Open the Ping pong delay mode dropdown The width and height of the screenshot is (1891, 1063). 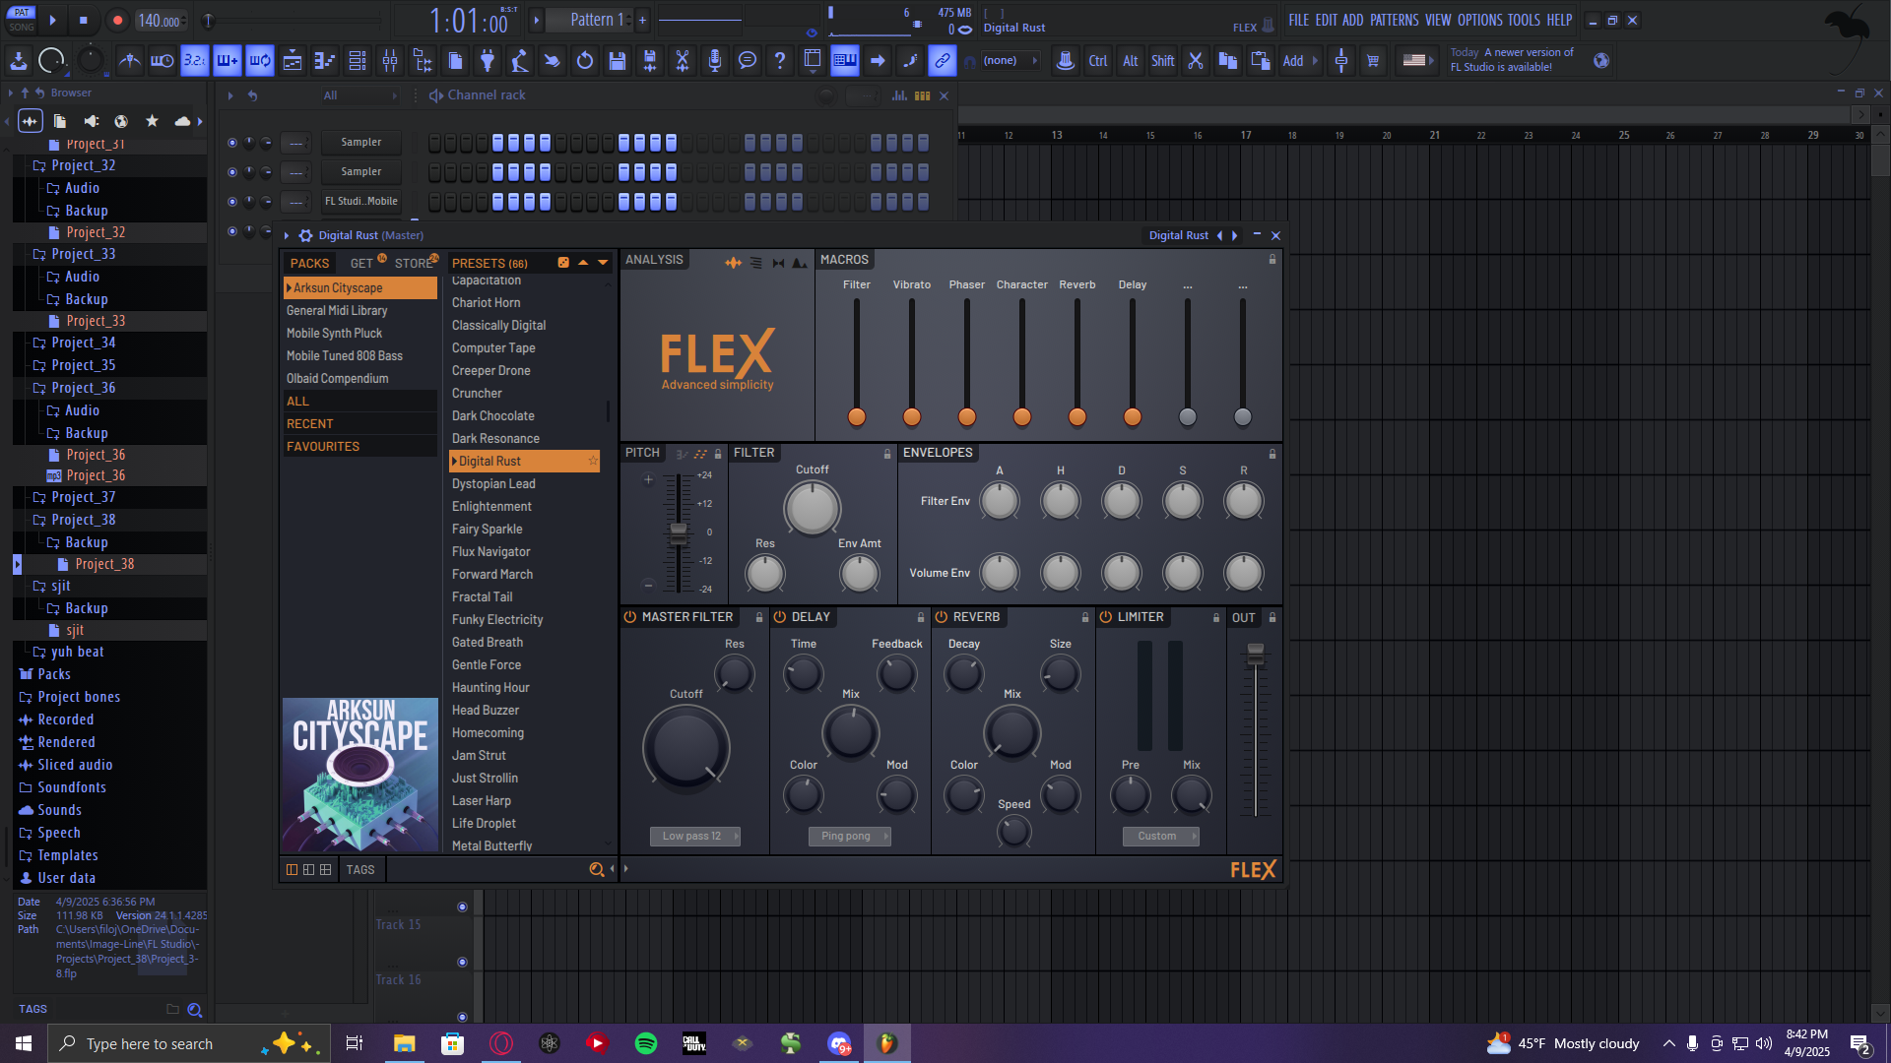[x=849, y=837]
